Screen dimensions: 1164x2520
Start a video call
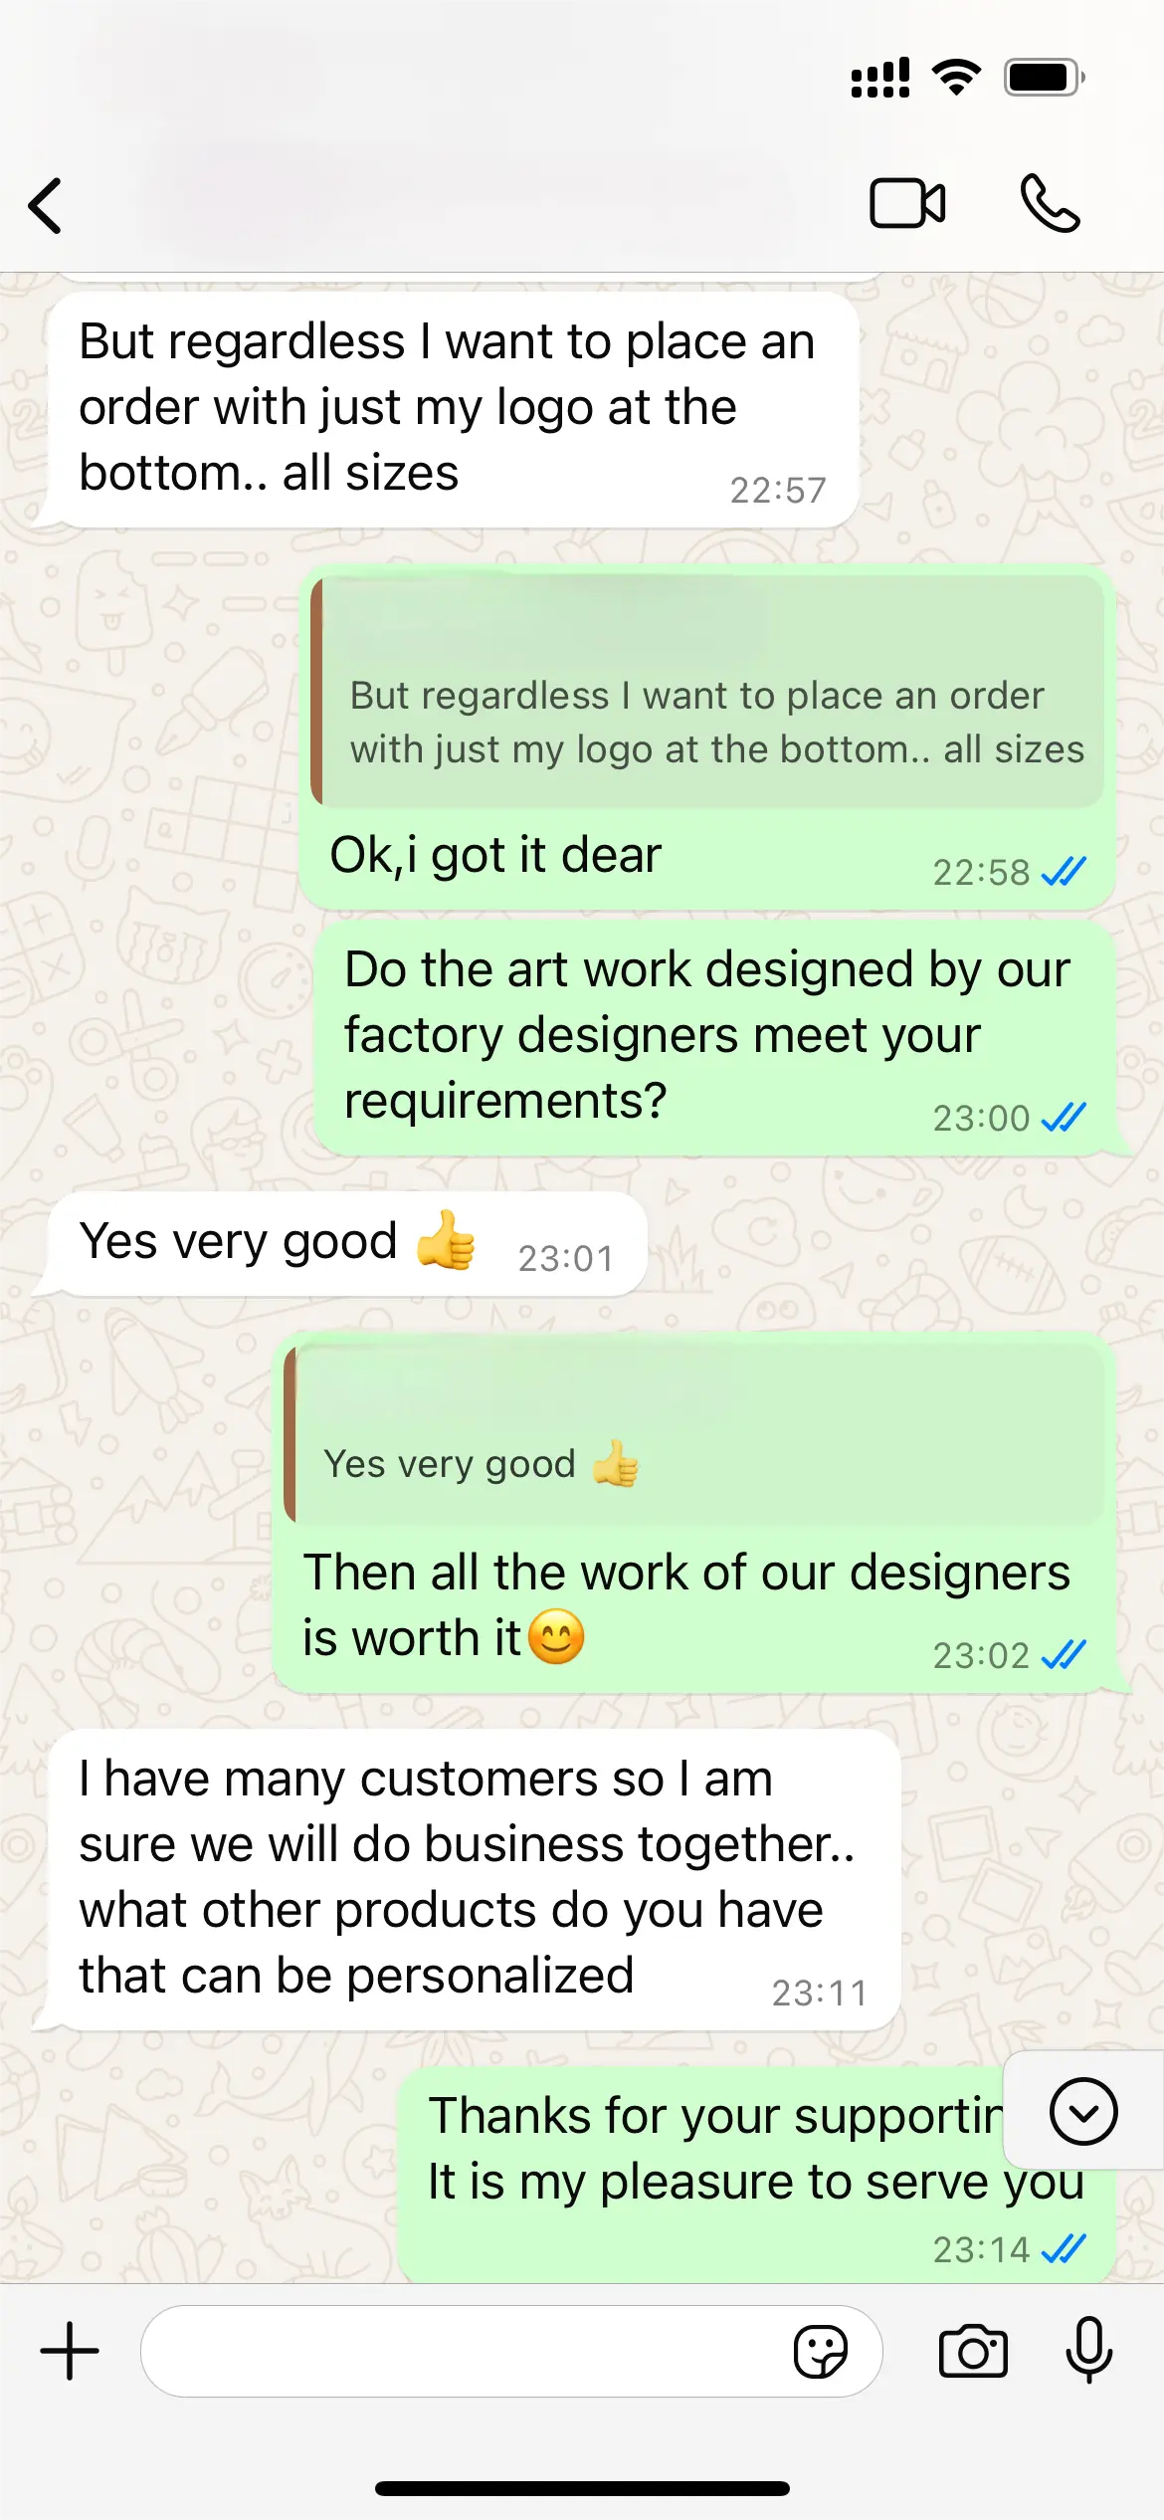pyautogui.click(x=907, y=204)
